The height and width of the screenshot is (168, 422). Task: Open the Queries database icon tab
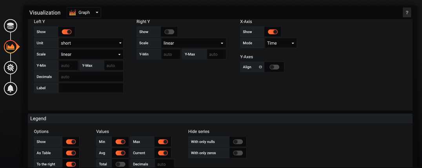[11, 26]
